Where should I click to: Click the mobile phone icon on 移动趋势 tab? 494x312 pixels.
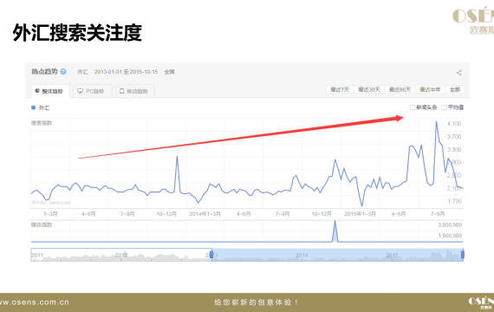[122, 91]
